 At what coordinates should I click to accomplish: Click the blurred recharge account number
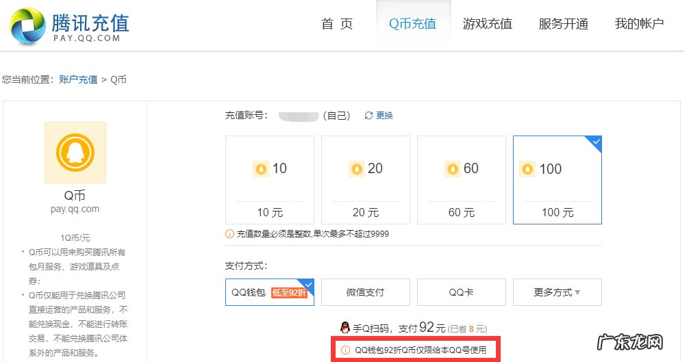pyautogui.click(x=299, y=116)
